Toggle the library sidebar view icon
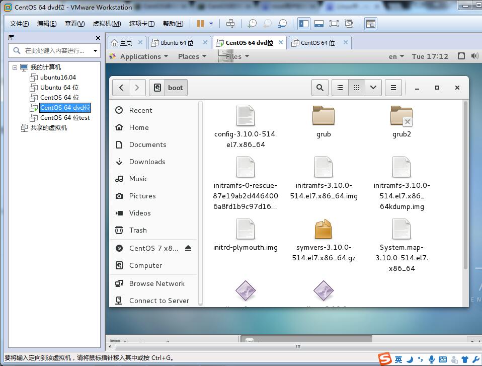 [304, 24]
